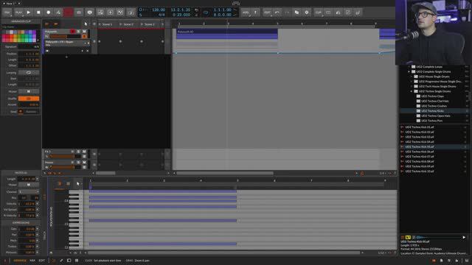The width and height of the screenshot is (472, 265).
Task: Open the ADD menu
Action: pyautogui.click(x=246, y=13)
